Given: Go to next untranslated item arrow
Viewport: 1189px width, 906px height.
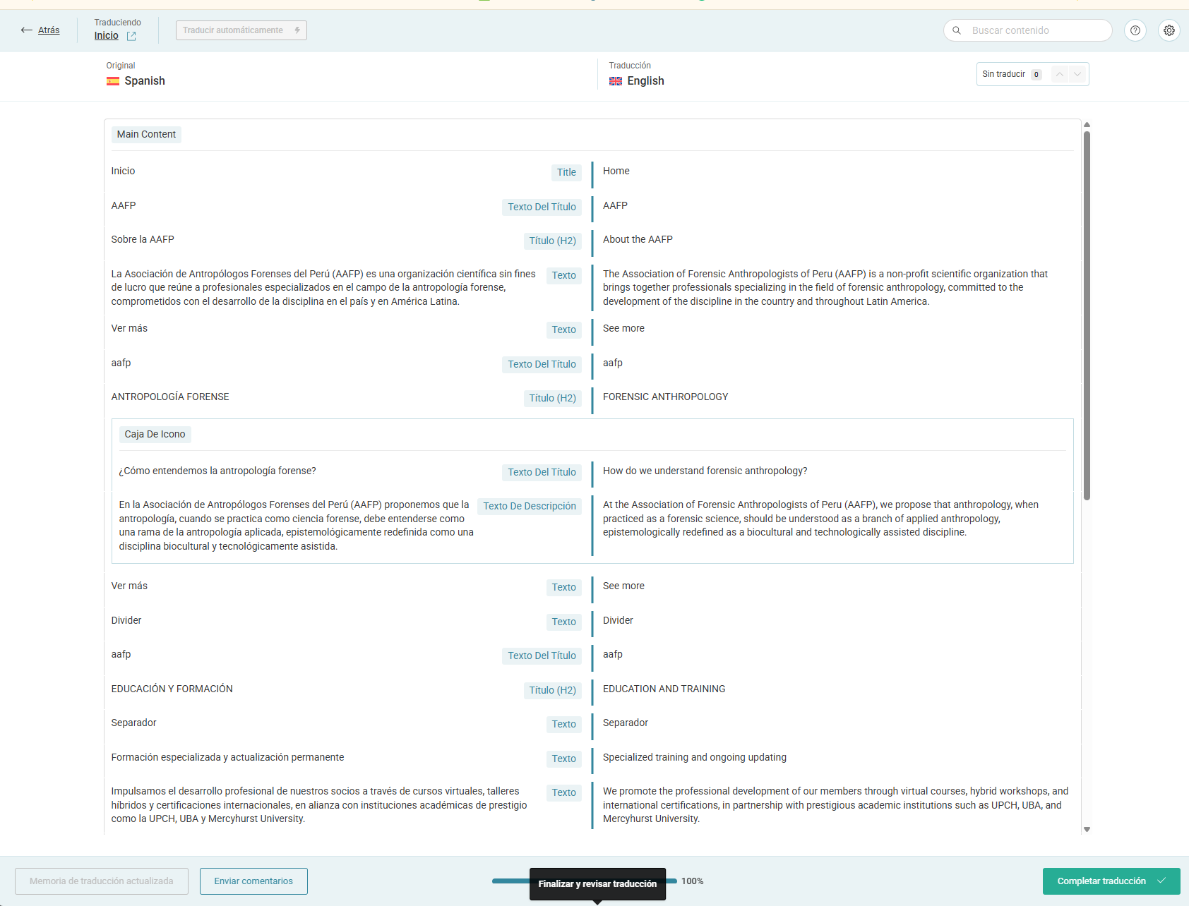Looking at the screenshot, I should [1077, 74].
